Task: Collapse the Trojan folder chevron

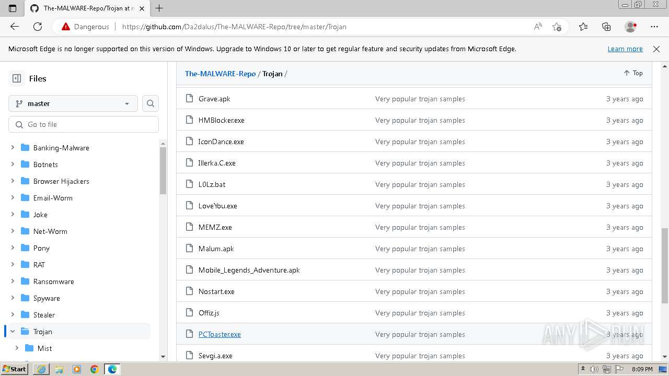Action: [13, 332]
